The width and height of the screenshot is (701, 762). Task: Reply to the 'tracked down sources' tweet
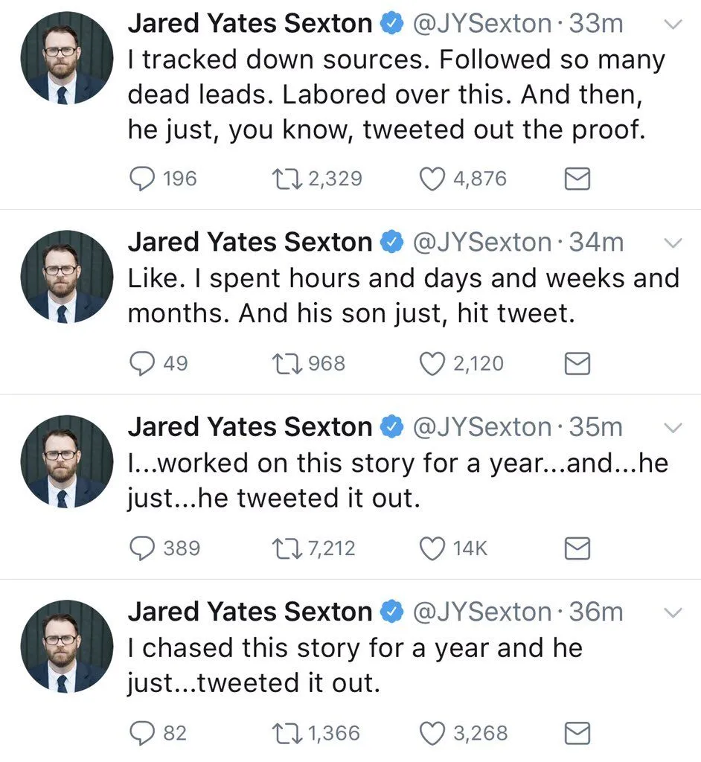tap(141, 179)
